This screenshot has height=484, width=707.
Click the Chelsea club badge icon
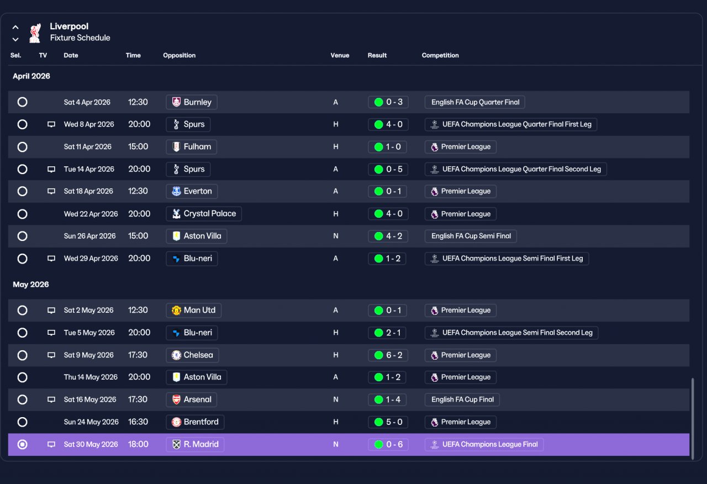click(x=176, y=355)
